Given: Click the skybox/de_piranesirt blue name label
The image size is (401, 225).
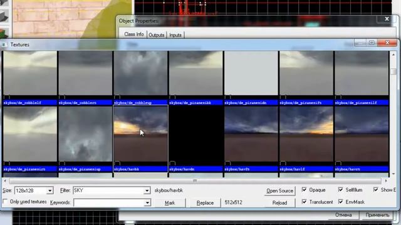Looking at the screenshot, I should pos(30,169).
